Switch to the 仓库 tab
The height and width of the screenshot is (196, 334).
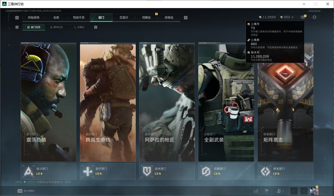coord(56,18)
